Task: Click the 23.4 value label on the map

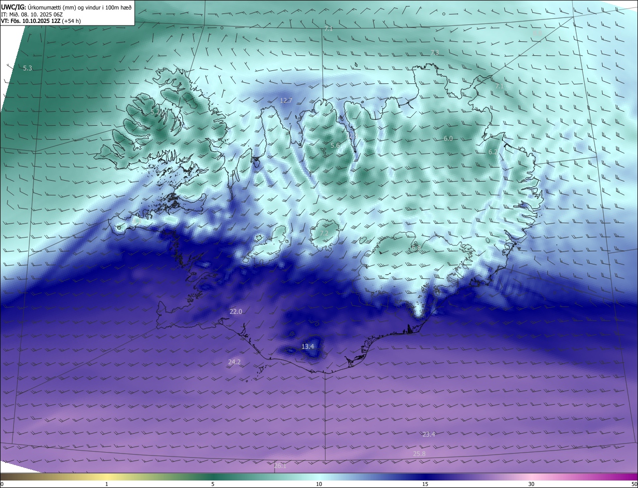Action: pos(429,434)
